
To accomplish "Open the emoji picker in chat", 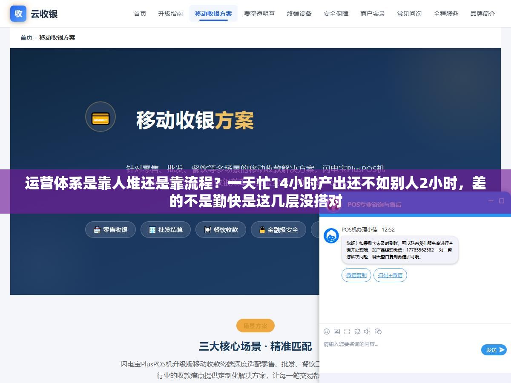I will tap(327, 332).
